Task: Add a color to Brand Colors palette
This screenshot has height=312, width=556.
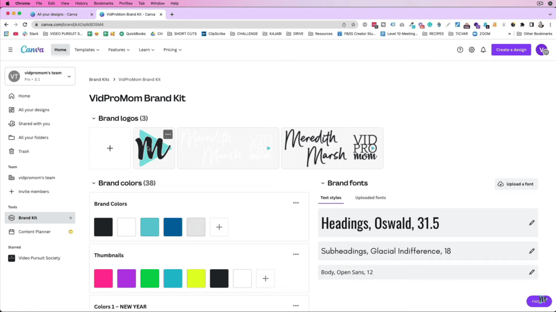Action: tap(219, 227)
